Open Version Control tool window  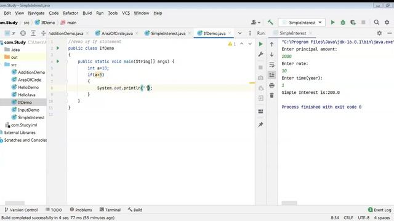point(21,210)
